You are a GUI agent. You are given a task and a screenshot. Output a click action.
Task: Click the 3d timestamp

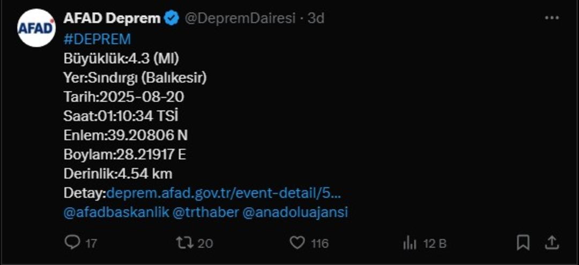(316, 18)
